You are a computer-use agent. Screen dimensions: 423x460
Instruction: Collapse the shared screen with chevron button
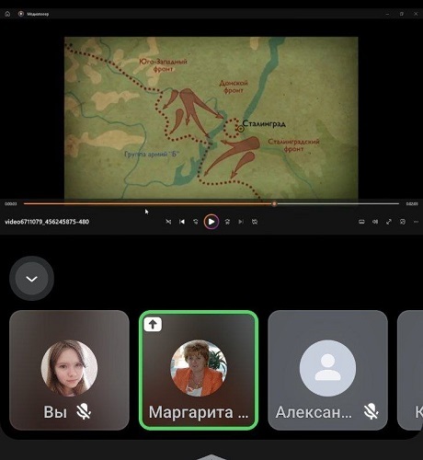pyautogui.click(x=31, y=279)
